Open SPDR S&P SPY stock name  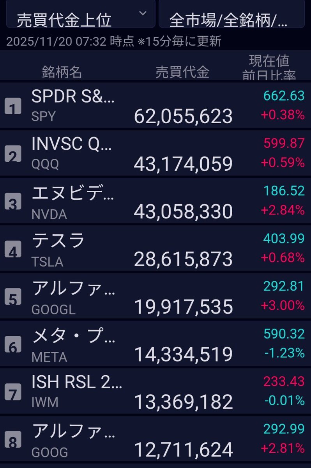coord(73,97)
